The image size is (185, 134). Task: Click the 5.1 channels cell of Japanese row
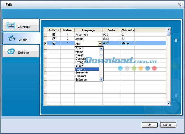click(x=128, y=34)
